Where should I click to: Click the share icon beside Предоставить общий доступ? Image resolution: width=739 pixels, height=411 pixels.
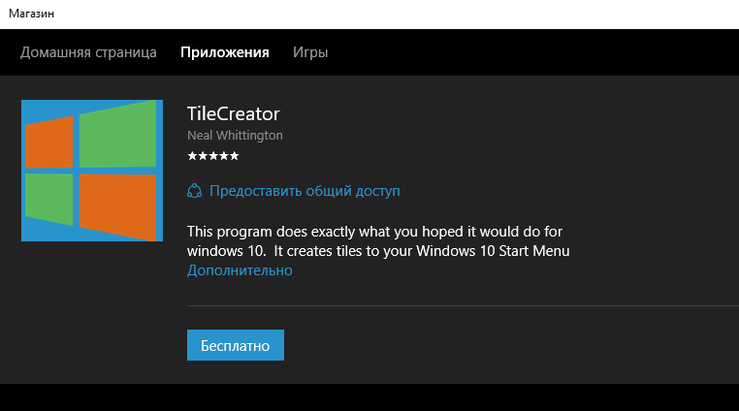click(194, 191)
